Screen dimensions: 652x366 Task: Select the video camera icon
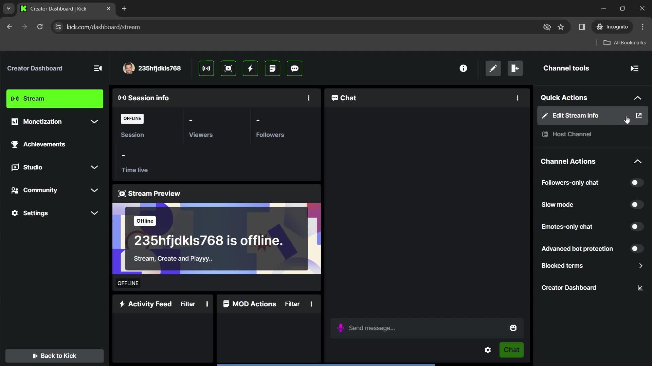(x=229, y=68)
